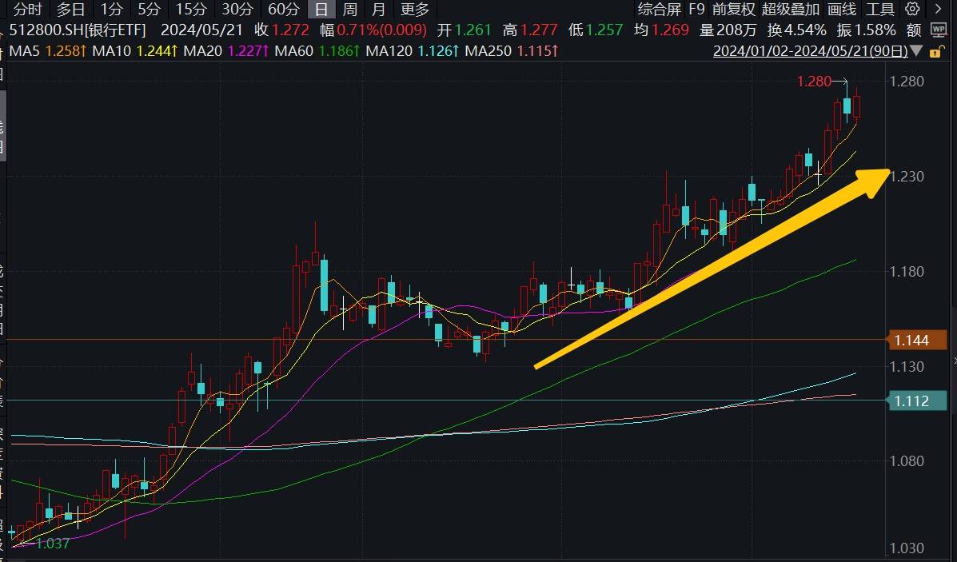Image resolution: width=957 pixels, height=562 pixels.
Task: Switch to the 周 weekly chart tab
Action: 349,9
